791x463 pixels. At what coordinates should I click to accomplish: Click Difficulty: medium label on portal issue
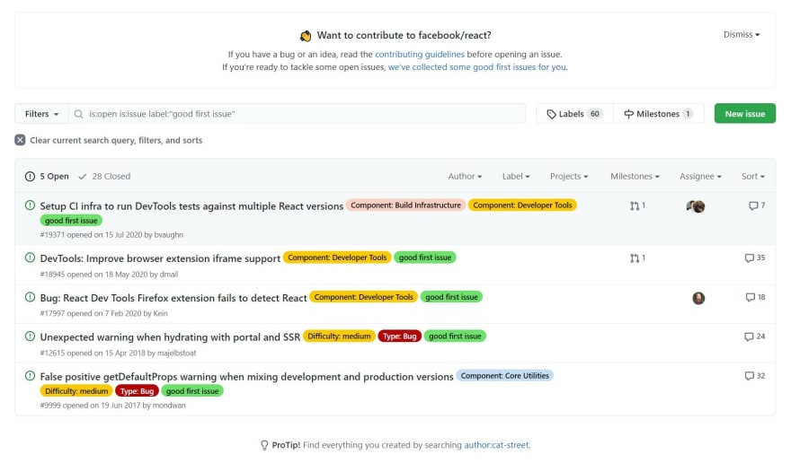tap(339, 336)
